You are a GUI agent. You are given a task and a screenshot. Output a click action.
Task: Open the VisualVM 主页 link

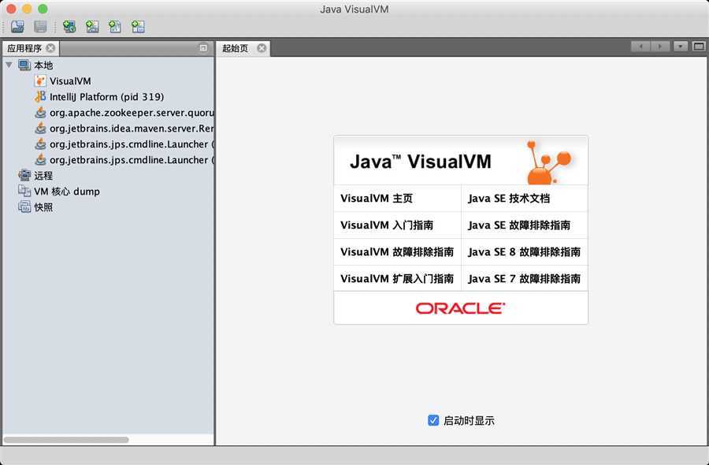[x=377, y=198]
